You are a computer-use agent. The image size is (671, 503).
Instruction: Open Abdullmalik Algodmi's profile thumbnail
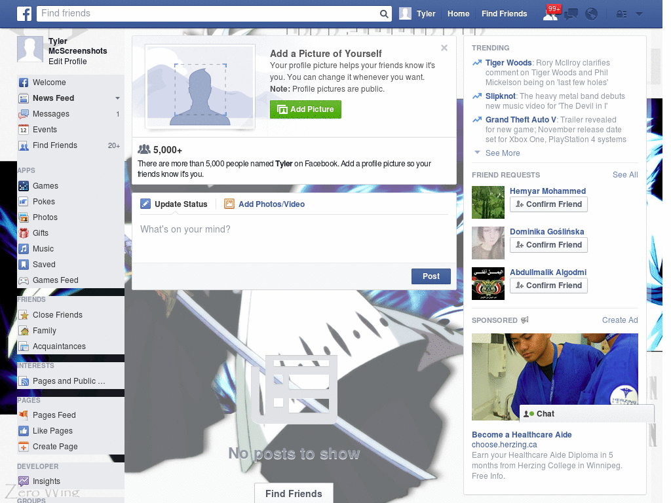tap(488, 284)
